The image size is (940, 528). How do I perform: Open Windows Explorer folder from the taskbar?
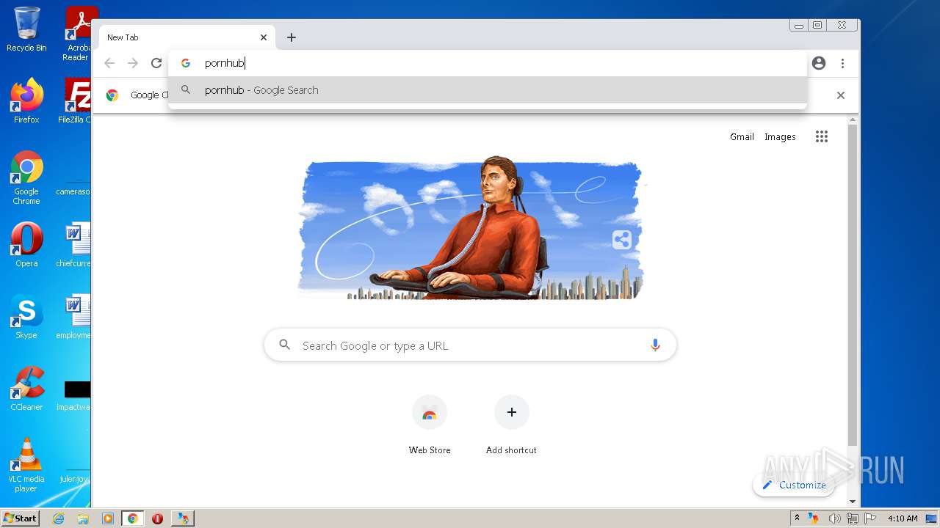point(83,518)
